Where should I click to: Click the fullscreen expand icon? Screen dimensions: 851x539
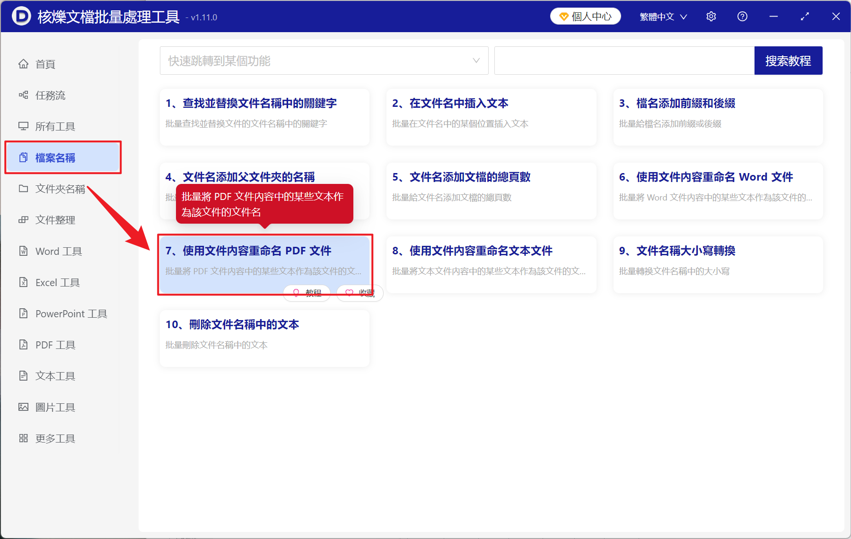tap(804, 16)
